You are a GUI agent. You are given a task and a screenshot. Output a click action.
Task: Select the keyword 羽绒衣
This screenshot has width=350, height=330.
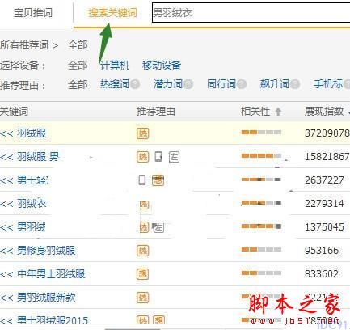tap(32, 204)
